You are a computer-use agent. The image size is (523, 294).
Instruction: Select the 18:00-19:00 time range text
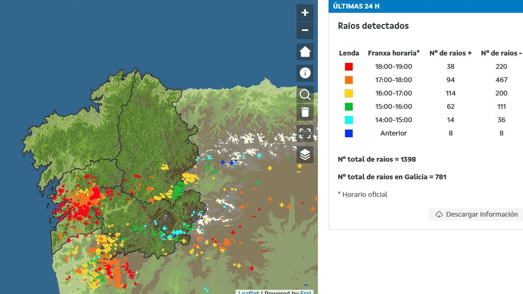[394, 67]
